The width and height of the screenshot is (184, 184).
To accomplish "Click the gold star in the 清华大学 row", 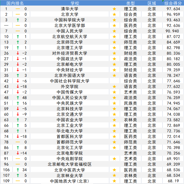I will (x=114, y=9).
